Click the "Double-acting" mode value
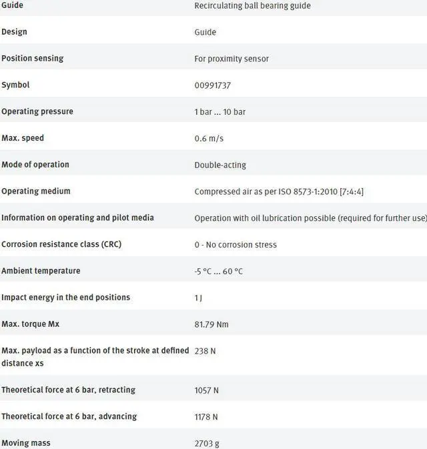The image size is (427, 449). click(x=221, y=165)
